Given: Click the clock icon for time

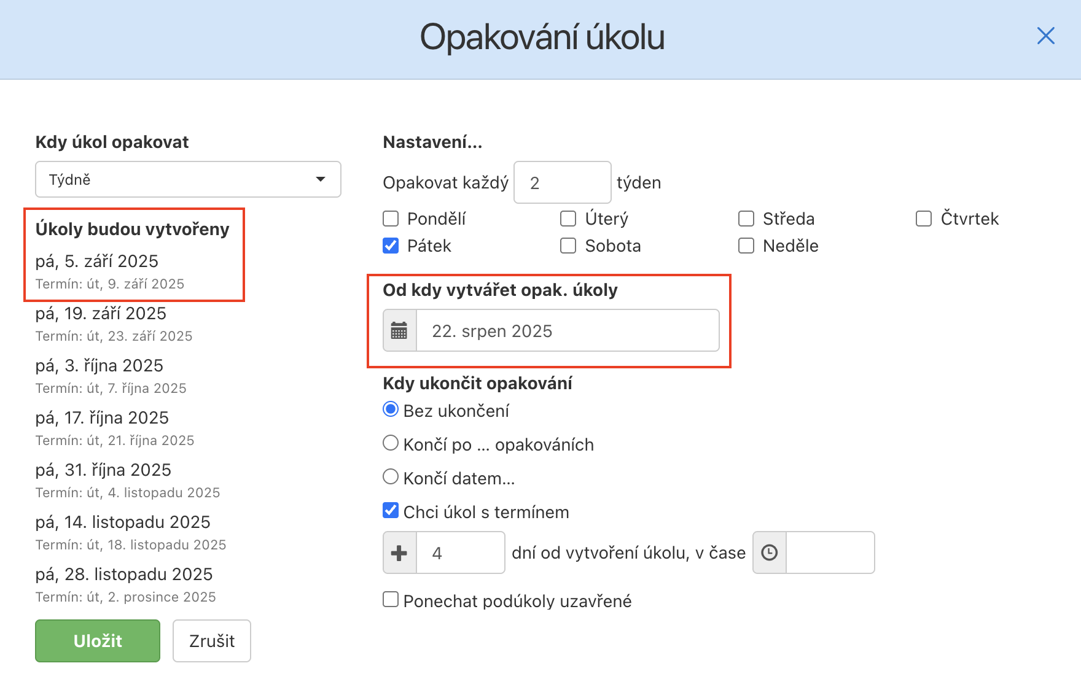Looking at the screenshot, I should pyautogui.click(x=770, y=553).
